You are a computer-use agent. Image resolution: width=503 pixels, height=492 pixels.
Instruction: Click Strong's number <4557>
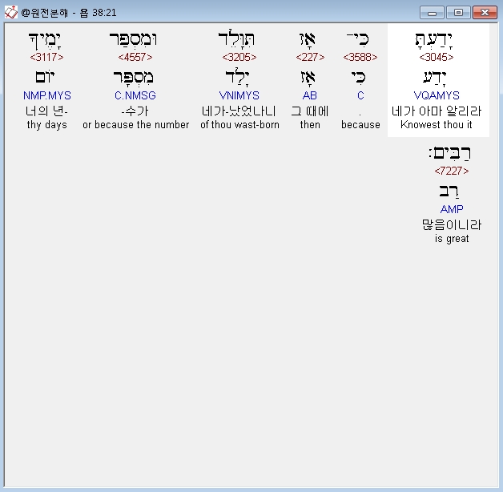[x=135, y=57]
